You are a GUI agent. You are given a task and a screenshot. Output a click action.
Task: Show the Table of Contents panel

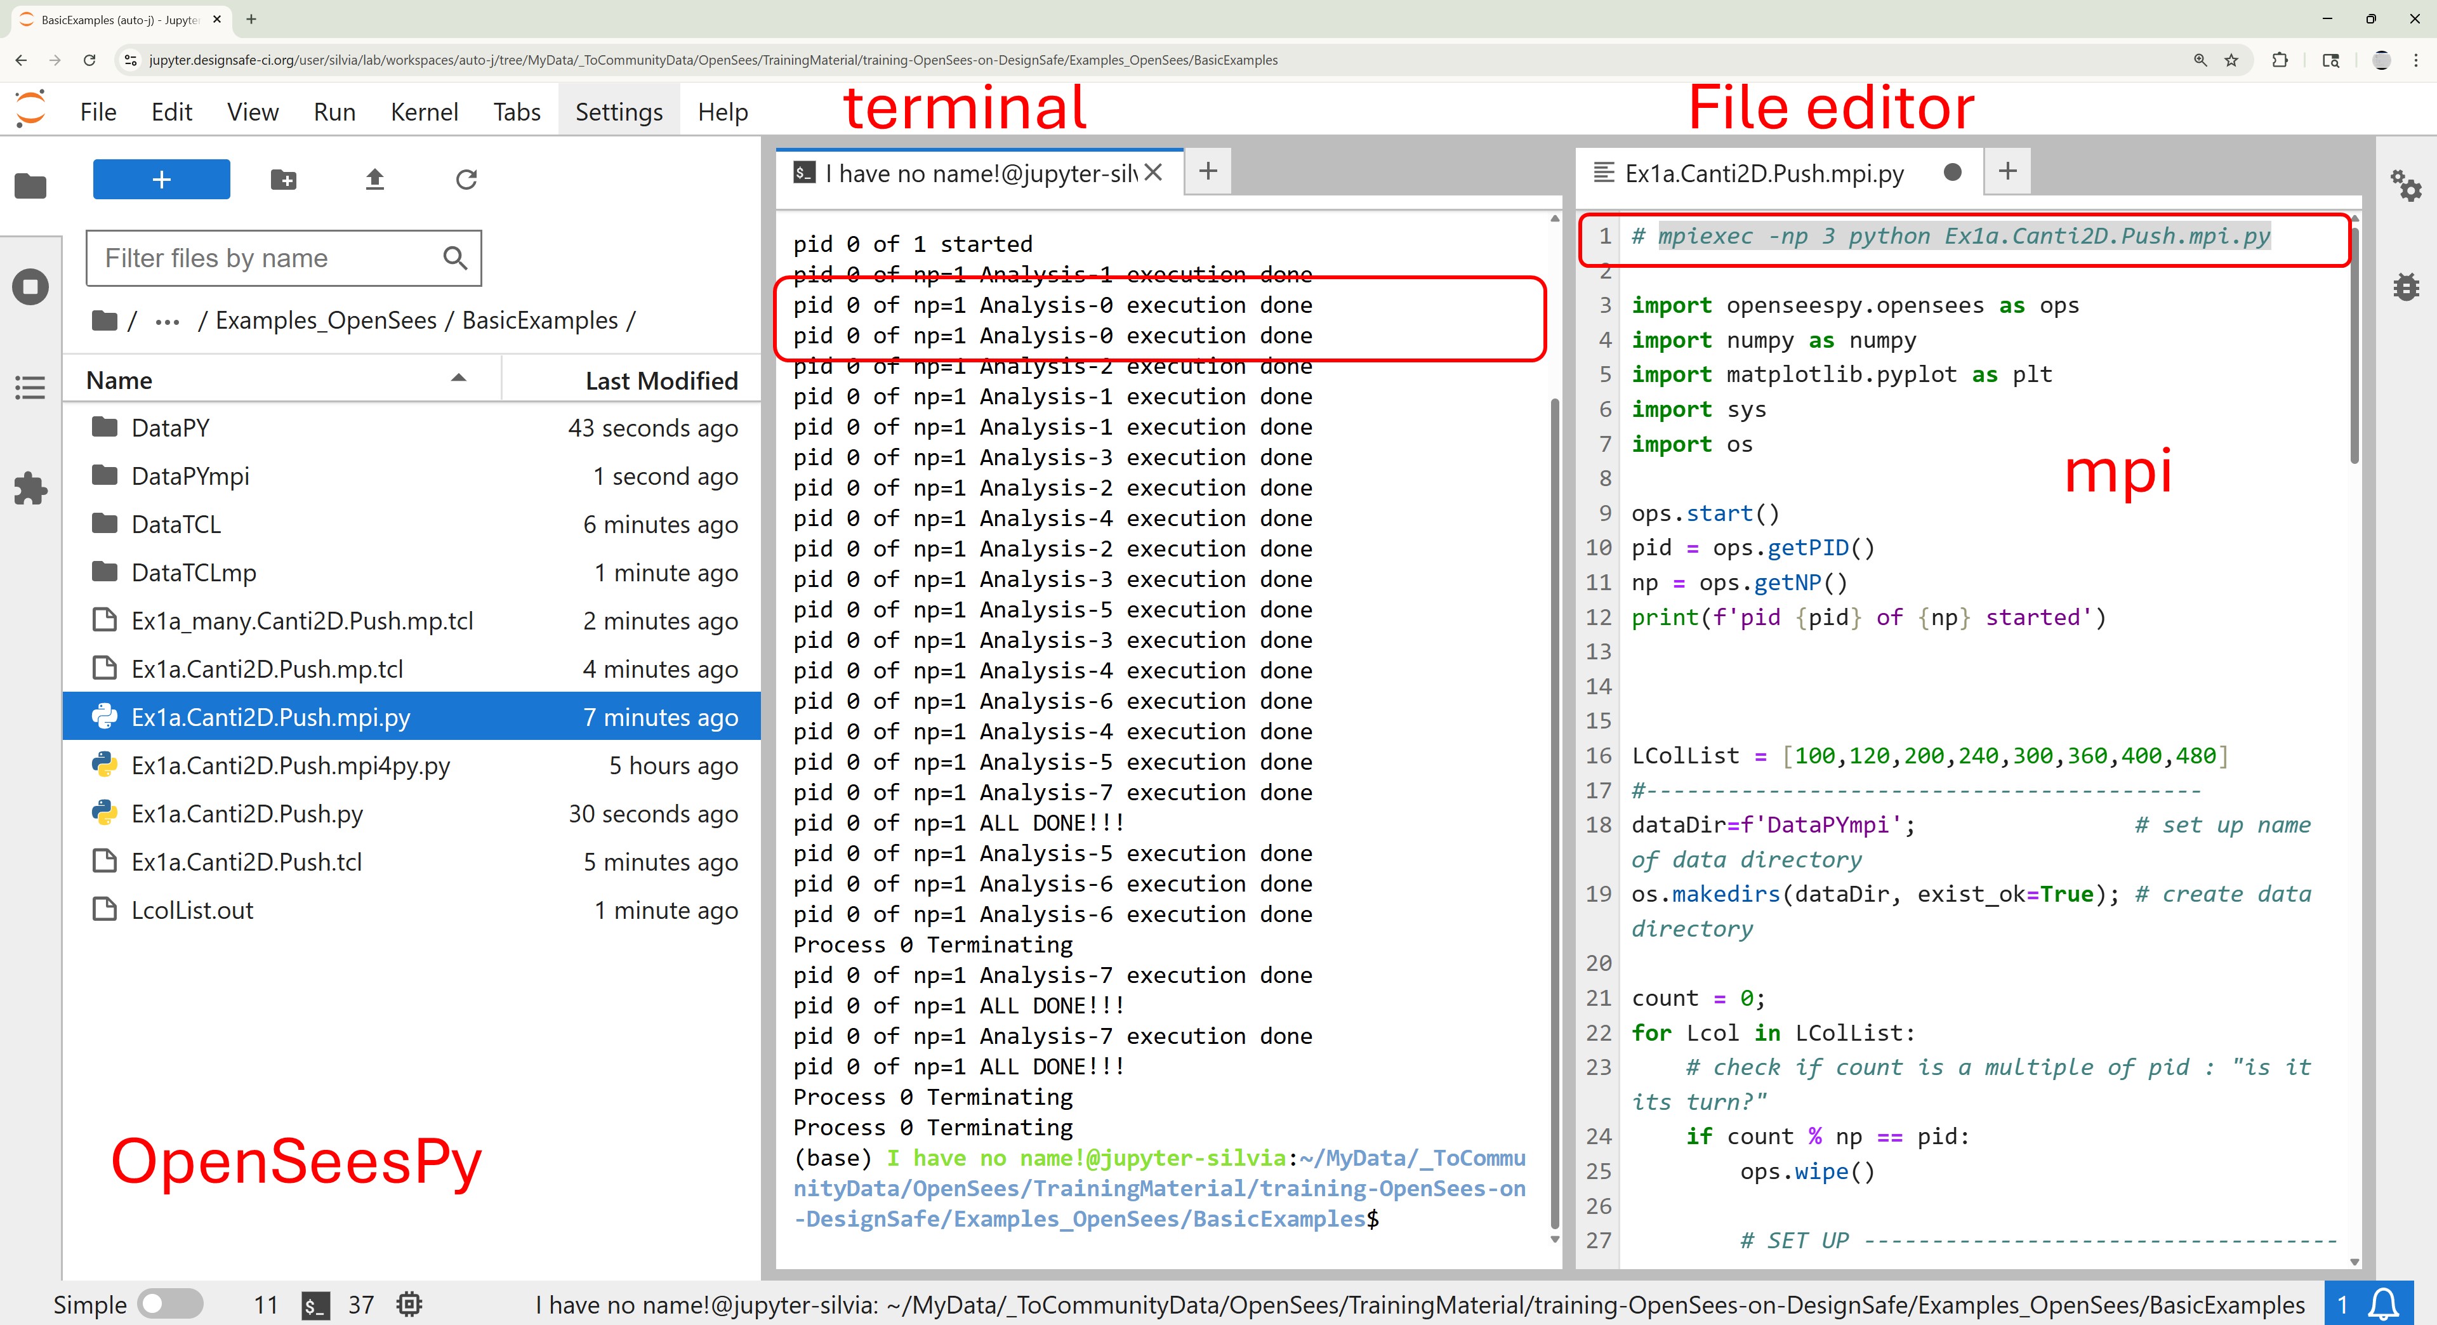[30, 388]
